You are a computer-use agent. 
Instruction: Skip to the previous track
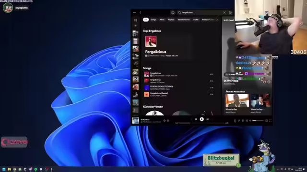196,119
